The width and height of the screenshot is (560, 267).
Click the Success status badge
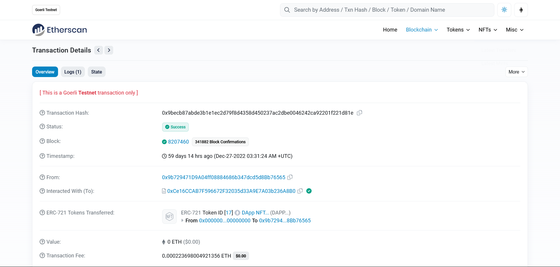[x=175, y=127]
